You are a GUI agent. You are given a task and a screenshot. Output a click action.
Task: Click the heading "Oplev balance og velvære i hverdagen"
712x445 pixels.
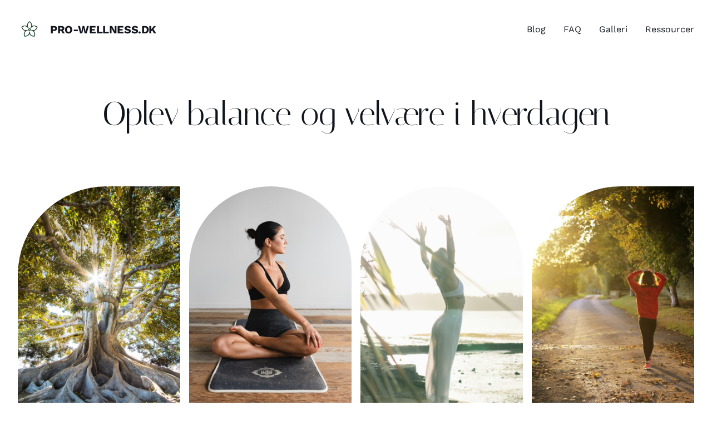tap(356, 115)
